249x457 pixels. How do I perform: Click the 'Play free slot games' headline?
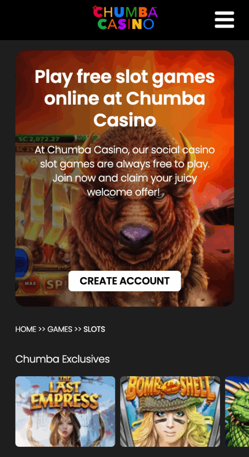point(125,99)
